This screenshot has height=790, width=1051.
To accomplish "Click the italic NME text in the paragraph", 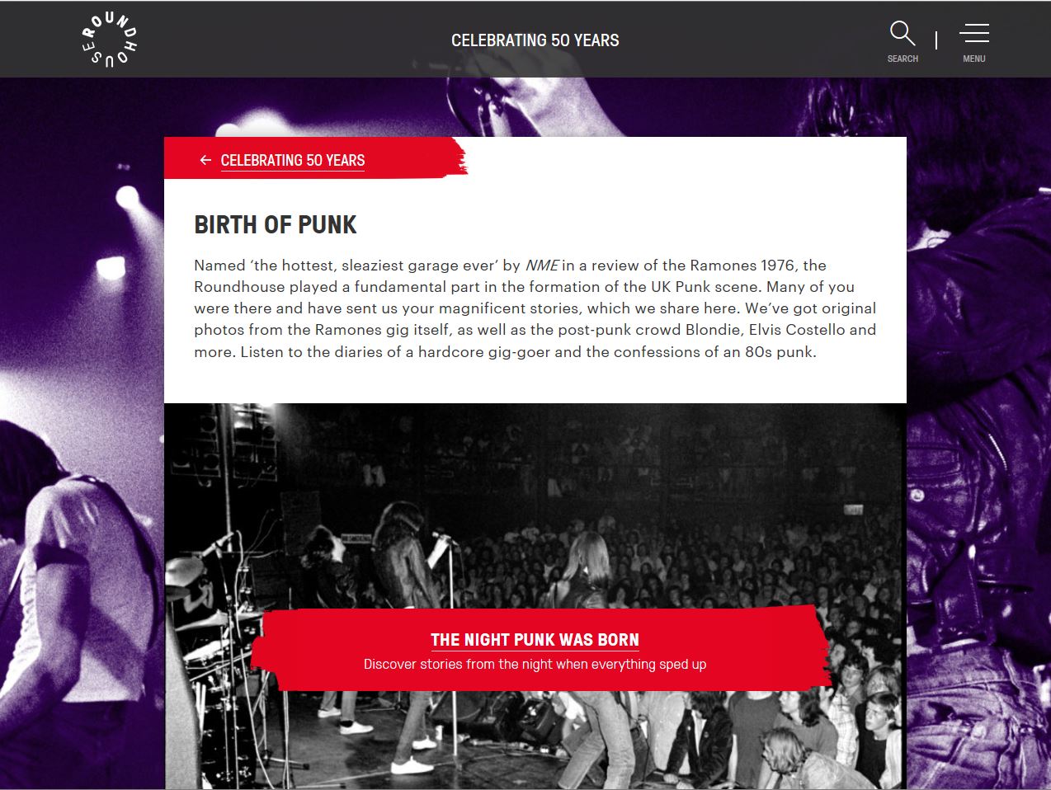I will coord(542,265).
